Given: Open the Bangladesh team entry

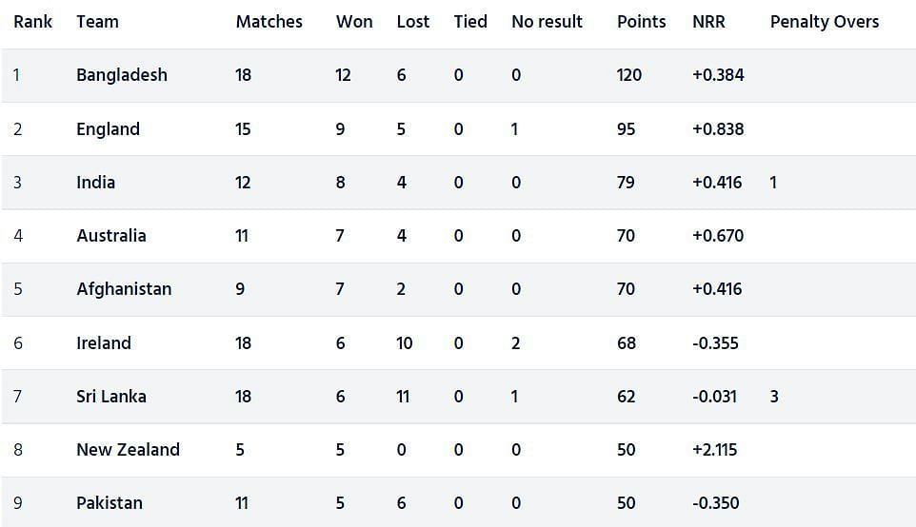Looking at the screenshot, I should click(122, 75).
